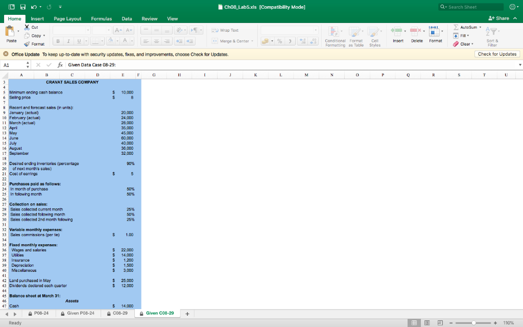Switch to the Formulas ribbon tab

(101, 18)
